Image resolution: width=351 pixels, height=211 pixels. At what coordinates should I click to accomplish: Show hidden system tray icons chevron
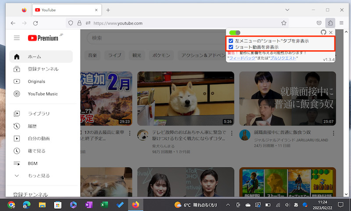tap(228, 204)
